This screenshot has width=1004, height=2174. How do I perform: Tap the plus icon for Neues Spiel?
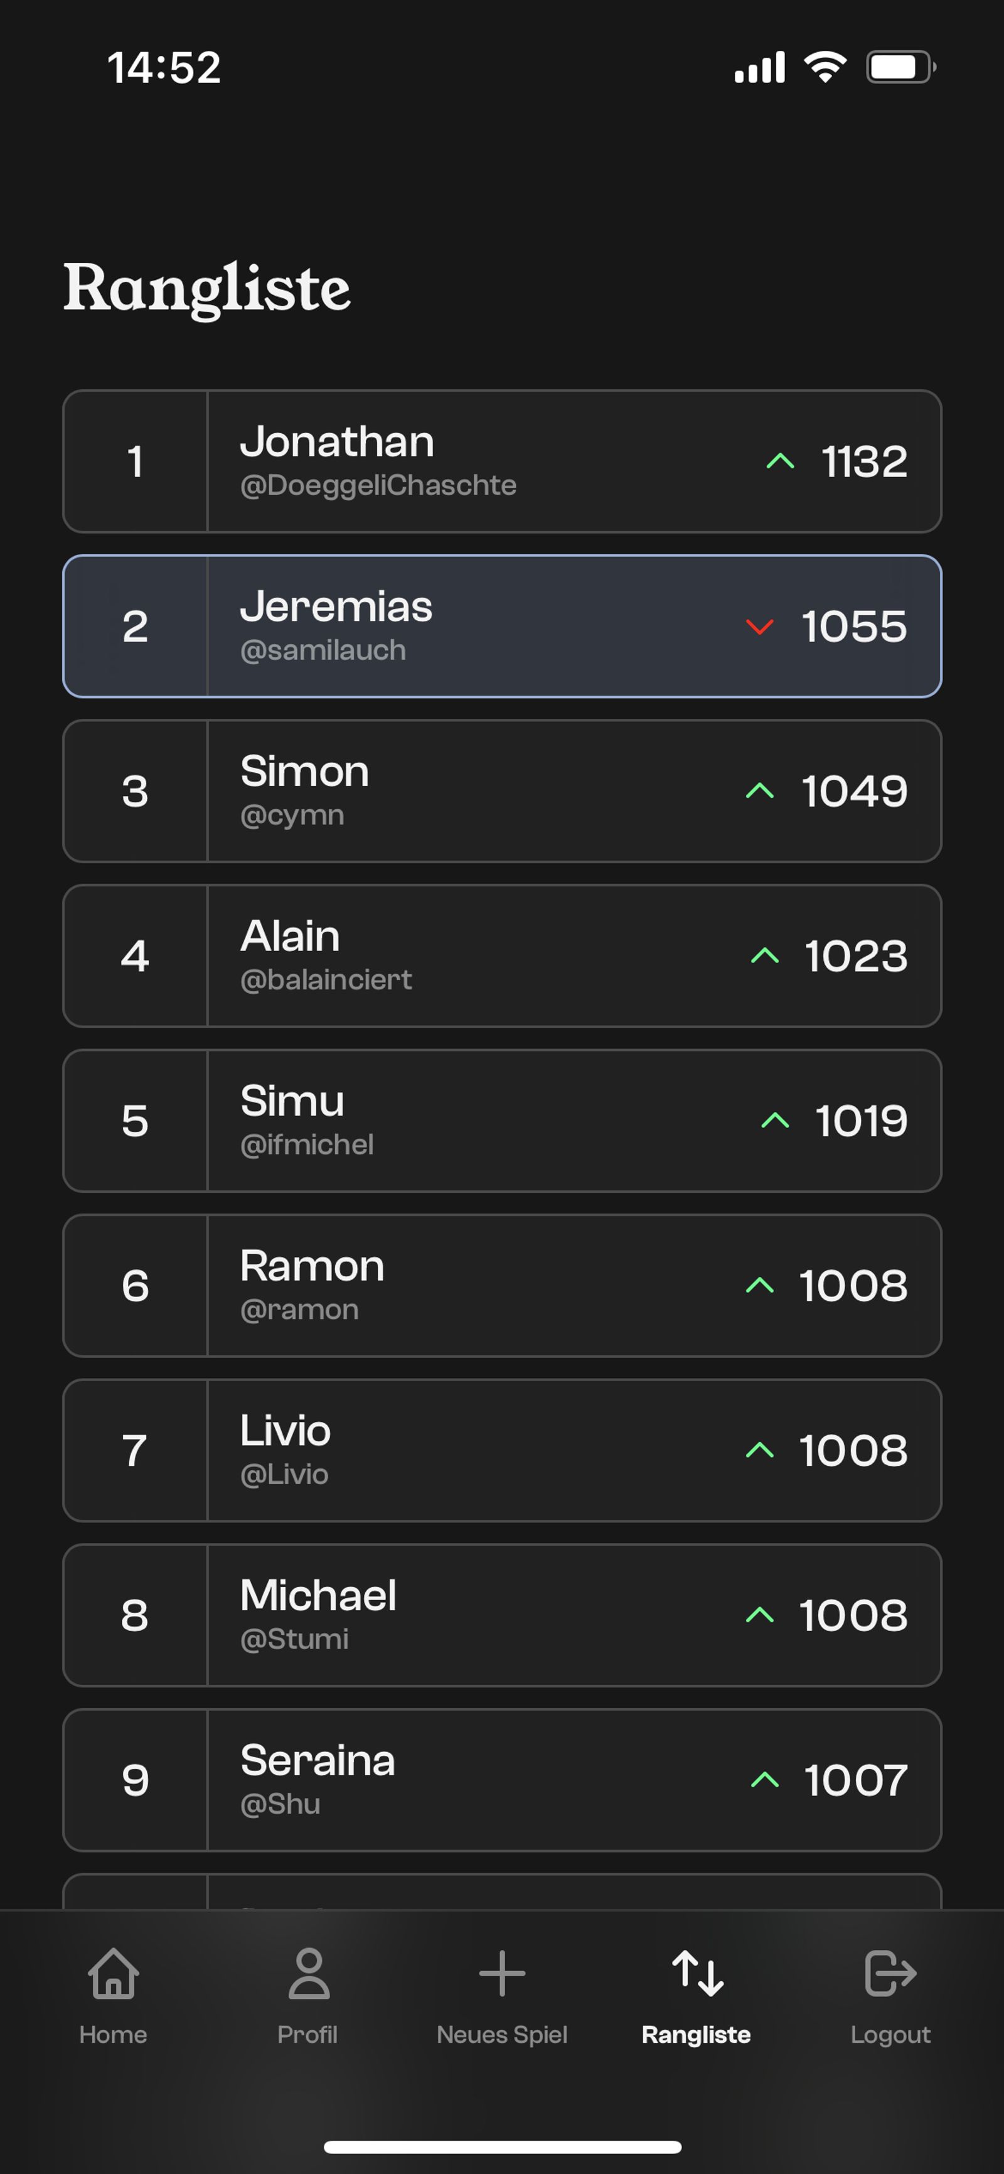coord(502,1973)
